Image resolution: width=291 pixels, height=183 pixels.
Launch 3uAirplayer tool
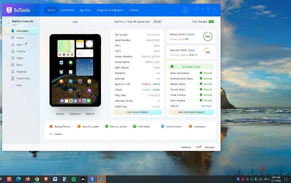point(197,126)
